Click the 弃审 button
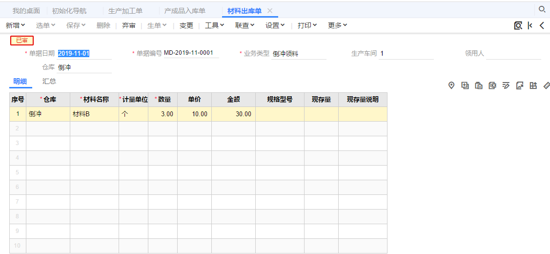Image resolution: width=550 pixels, height=254 pixels. point(129,25)
